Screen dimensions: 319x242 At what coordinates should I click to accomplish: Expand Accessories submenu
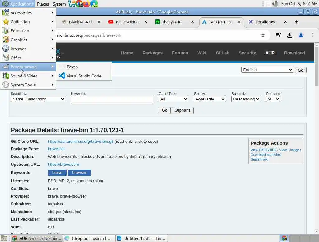click(x=28, y=13)
